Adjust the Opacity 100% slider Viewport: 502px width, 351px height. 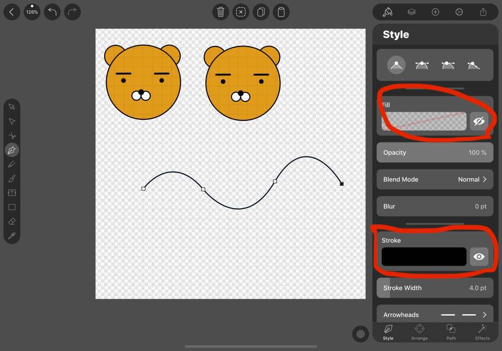point(435,152)
